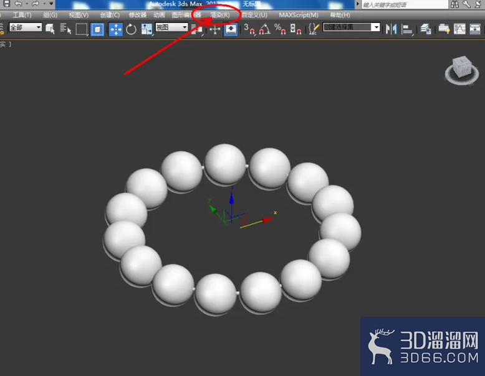The width and height of the screenshot is (485, 376).
Task: Open the 自定义(U) menu
Action: coord(254,15)
